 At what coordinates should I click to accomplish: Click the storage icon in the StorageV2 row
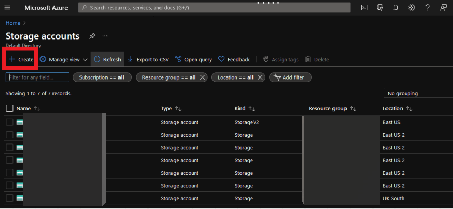(x=20, y=122)
